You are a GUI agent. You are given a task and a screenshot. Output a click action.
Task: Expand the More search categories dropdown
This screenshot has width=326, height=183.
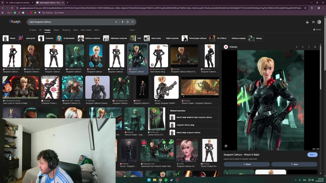coord(97,30)
